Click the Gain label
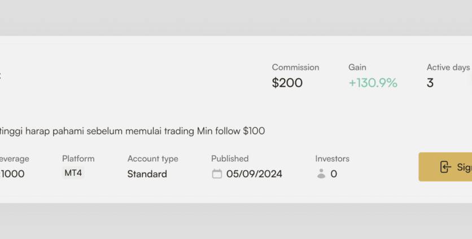Image resolution: width=472 pixels, height=239 pixels. click(357, 67)
